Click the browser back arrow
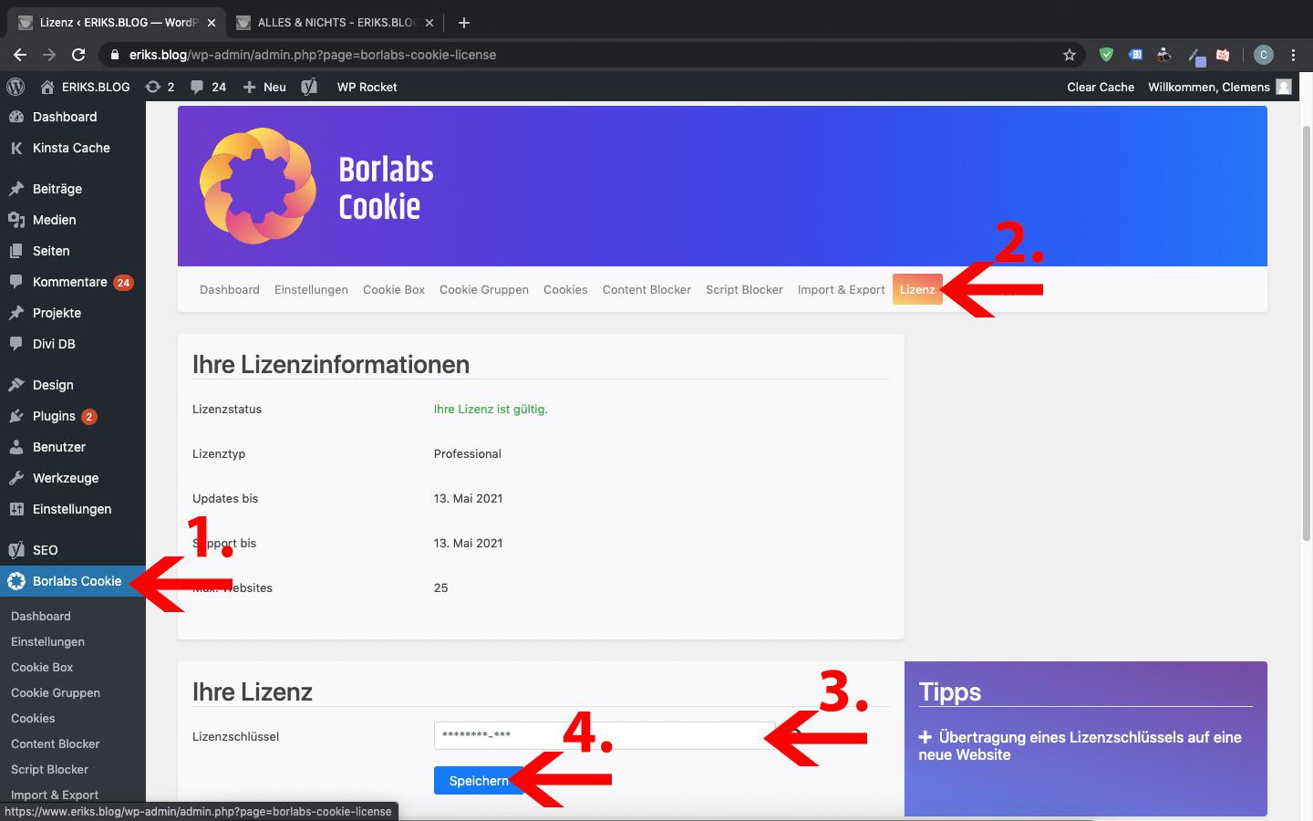This screenshot has width=1313, height=821. pyautogui.click(x=20, y=55)
